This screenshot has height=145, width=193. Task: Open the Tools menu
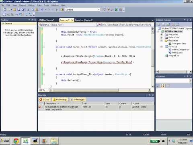pos(46,5)
